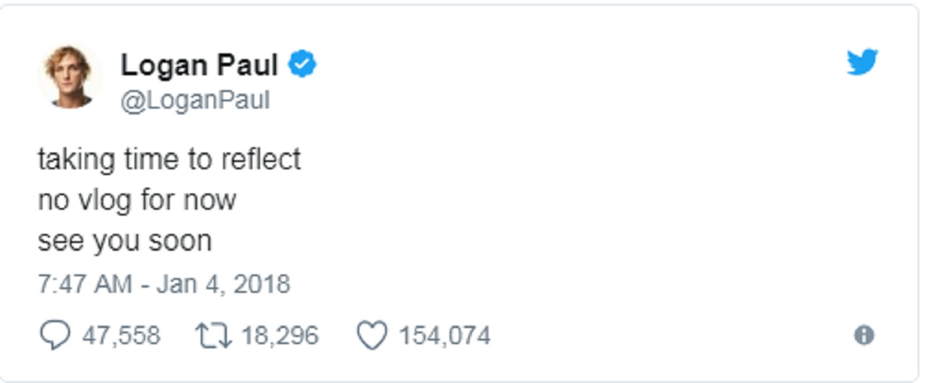The width and height of the screenshot is (925, 383).
Task: Click the Logan Paul display name
Action: [199, 65]
